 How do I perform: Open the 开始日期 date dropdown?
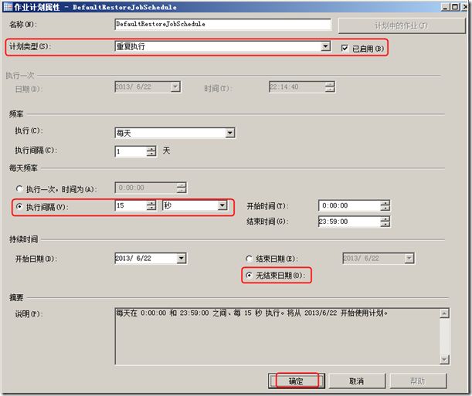click(x=182, y=259)
